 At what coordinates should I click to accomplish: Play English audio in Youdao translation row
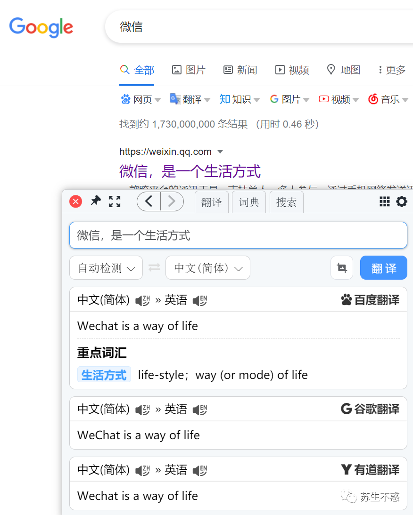[x=200, y=470]
